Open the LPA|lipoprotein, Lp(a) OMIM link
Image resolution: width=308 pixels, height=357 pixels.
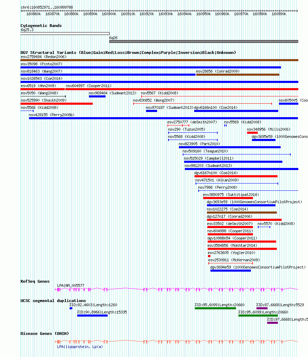pyautogui.click(x=80, y=347)
